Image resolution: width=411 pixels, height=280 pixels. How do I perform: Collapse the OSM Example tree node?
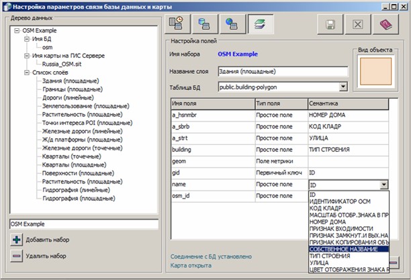pos(16,32)
